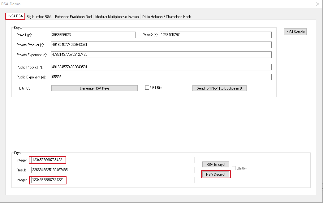Viewport: 323px width, 203px height.
Task: Click the Private Exponent (d) field
Action: [x=161, y=55]
